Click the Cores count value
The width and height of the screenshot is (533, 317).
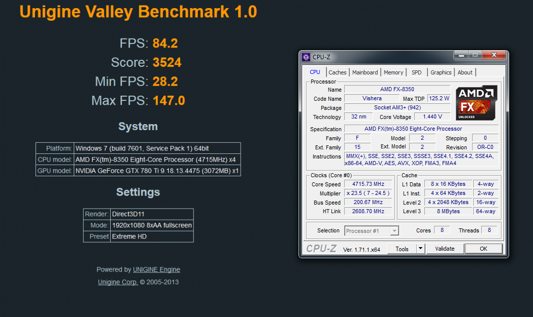442,230
